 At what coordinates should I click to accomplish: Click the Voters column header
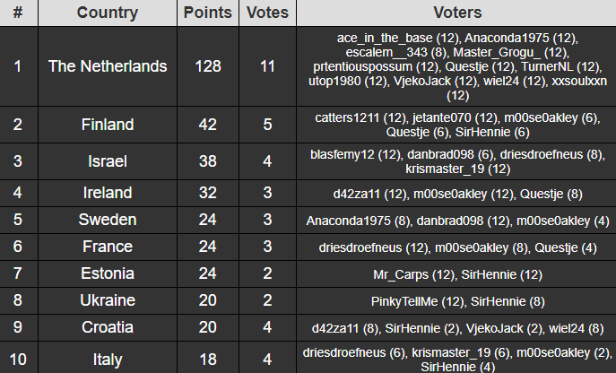457,13
